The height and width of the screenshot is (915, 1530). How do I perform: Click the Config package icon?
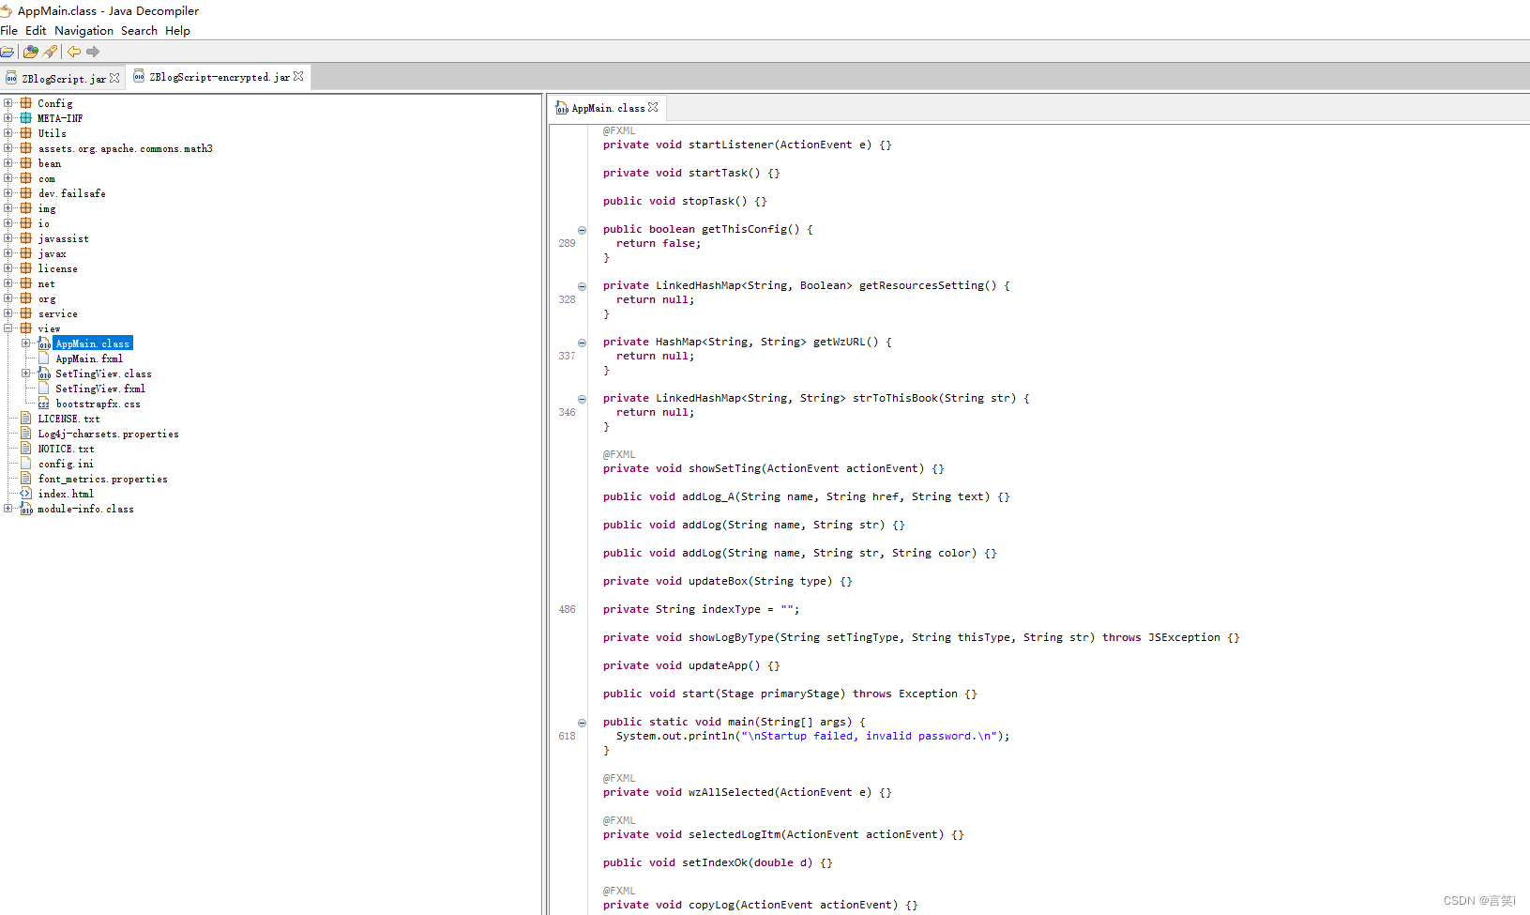tap(26, 103)
